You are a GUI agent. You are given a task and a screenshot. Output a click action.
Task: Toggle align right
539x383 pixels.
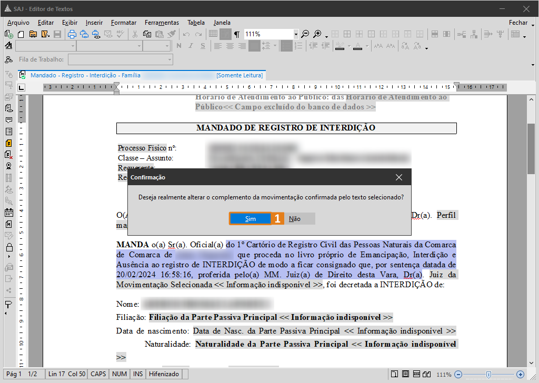(x=242, y=46)
